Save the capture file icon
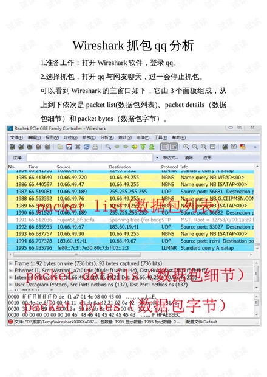 coord(69,147)
